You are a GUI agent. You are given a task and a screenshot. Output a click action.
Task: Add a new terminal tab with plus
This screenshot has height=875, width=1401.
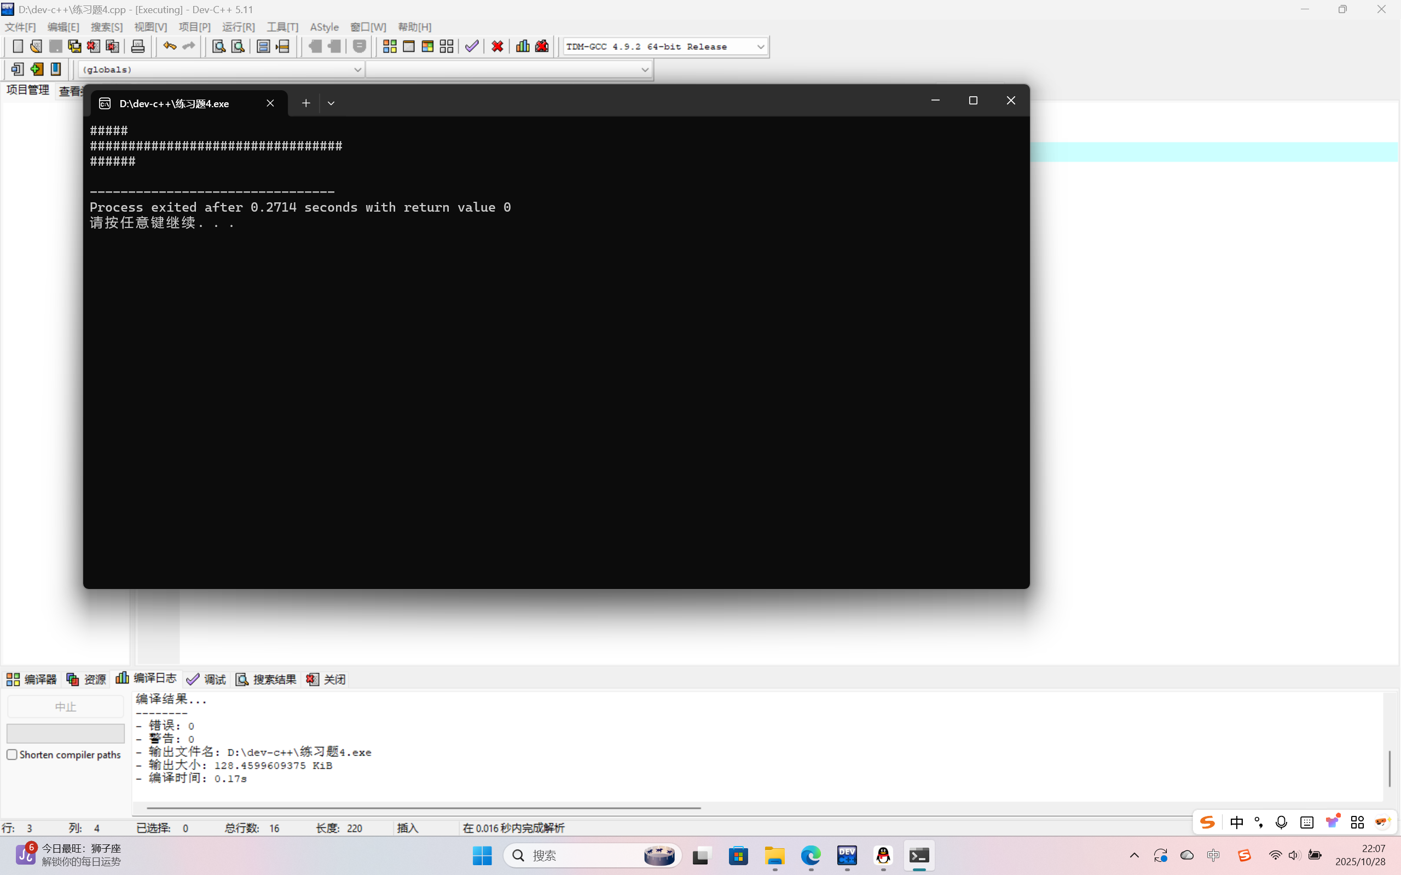pos(306,103)
